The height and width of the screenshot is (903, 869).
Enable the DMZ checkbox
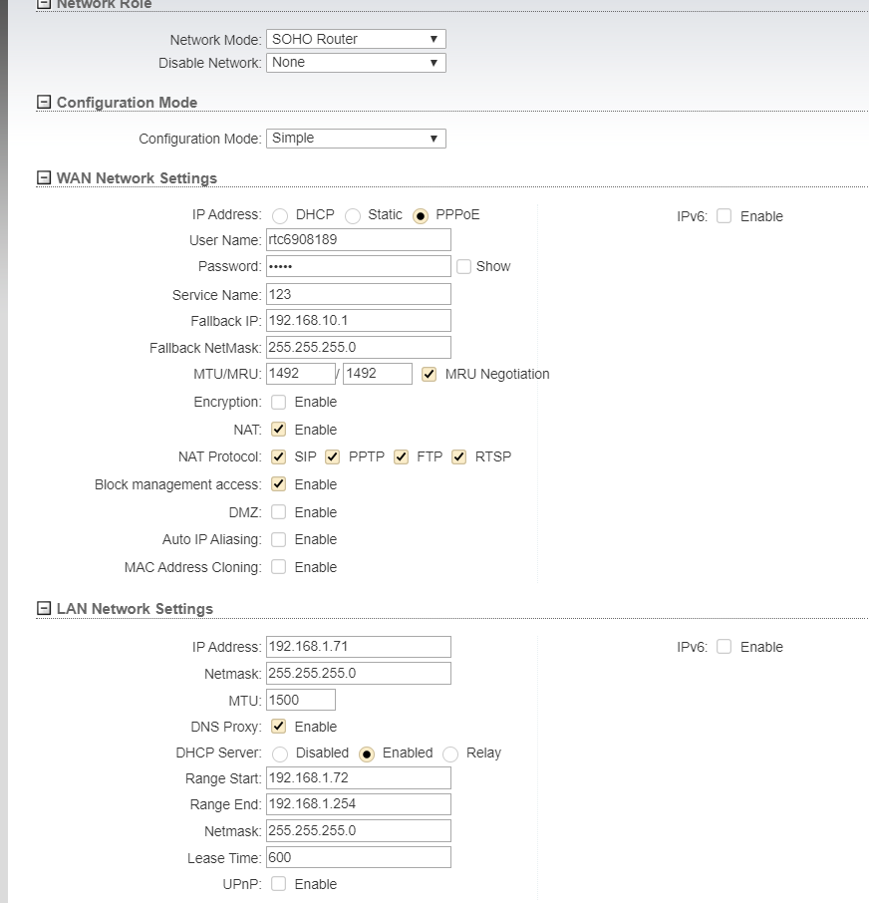[279, 512]
